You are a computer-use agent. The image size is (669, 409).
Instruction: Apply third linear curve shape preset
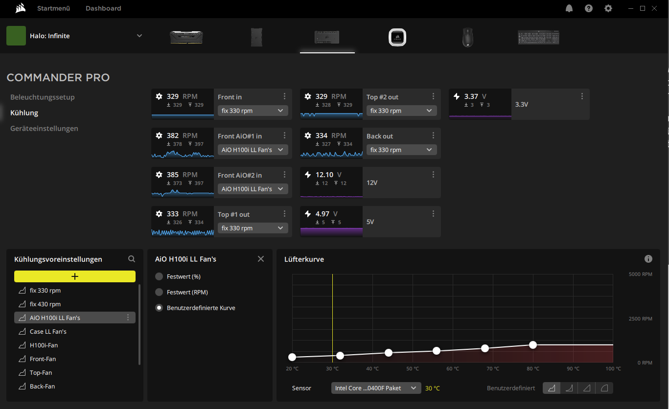pyautogui.click(x=587, y=388)
